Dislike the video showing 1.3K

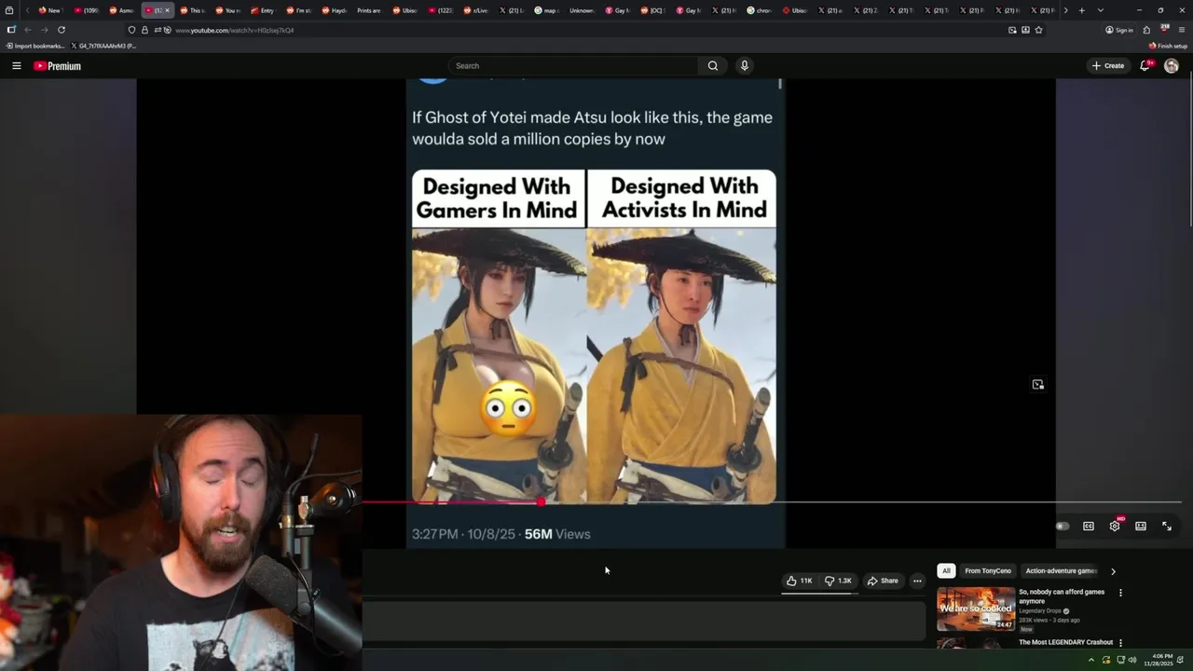click(838, 581)
